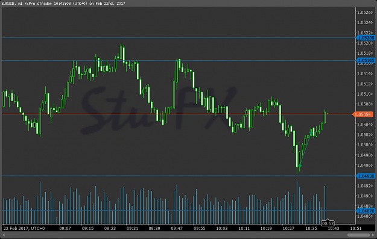Click the 10:11 time axis label

244,228
